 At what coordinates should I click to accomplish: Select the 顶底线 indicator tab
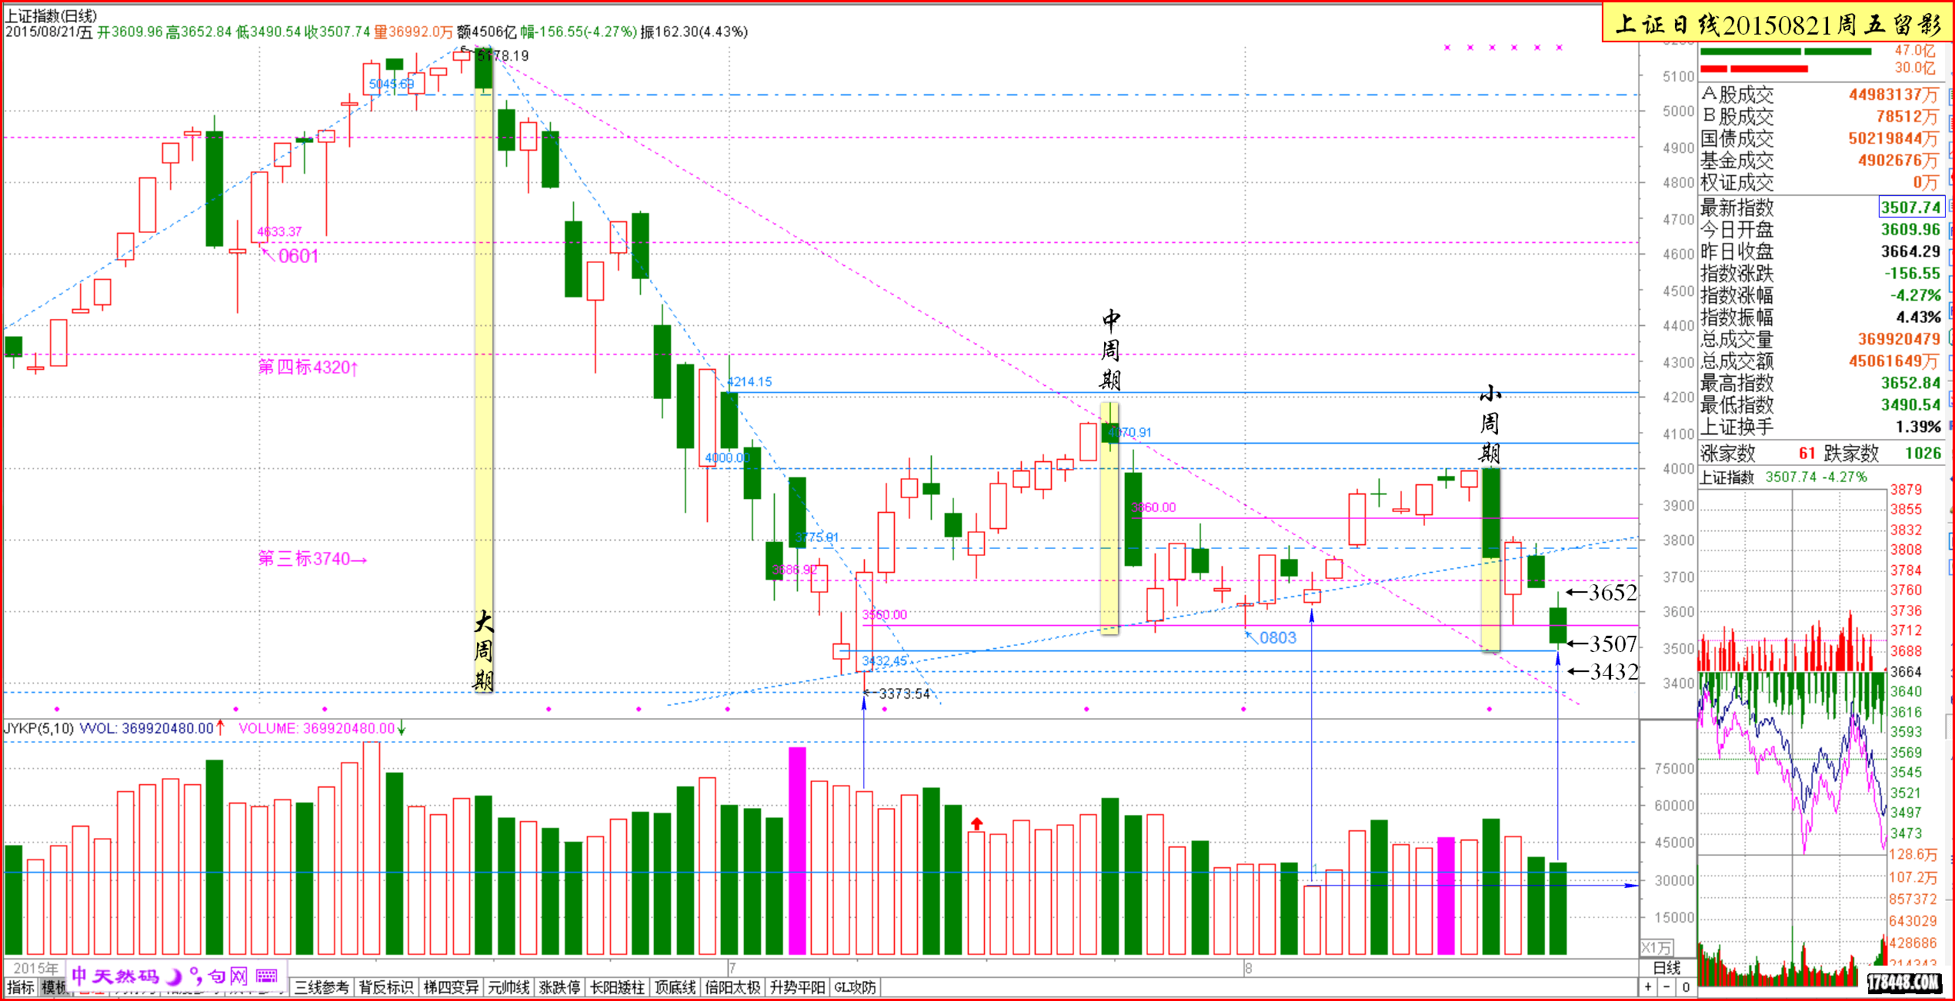click(675, 987)
